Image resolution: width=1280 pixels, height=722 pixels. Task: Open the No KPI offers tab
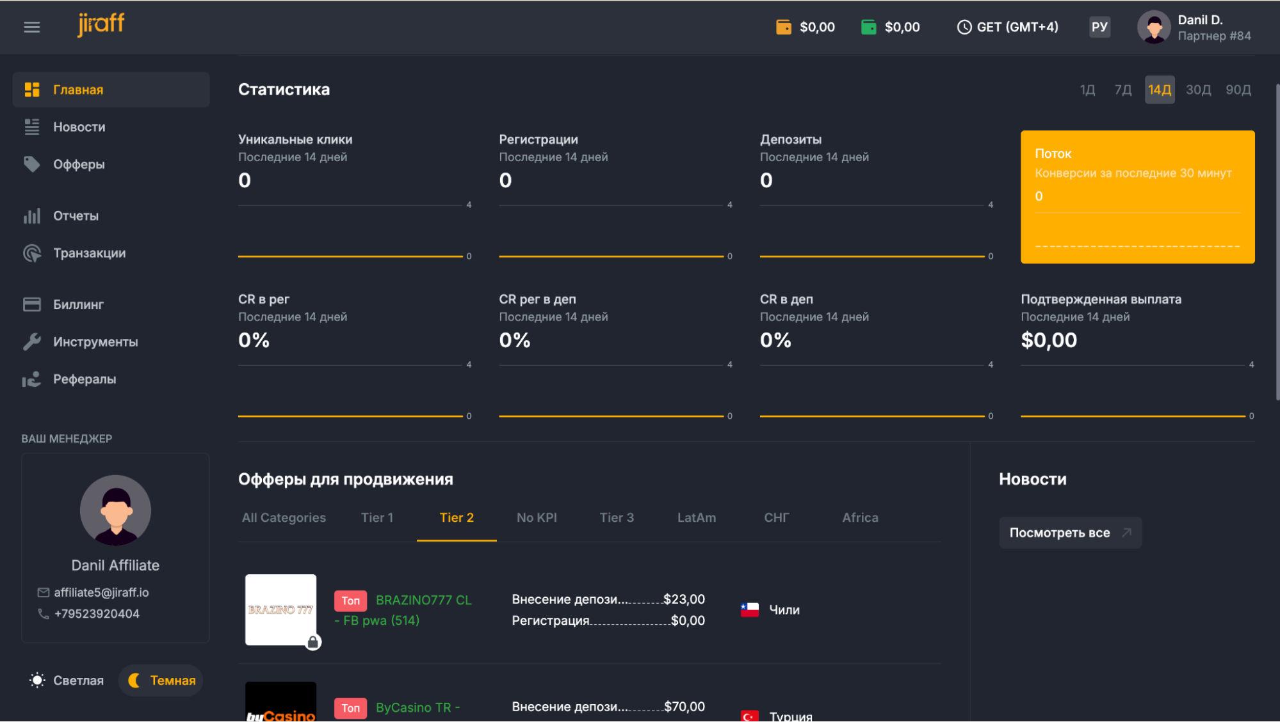point(537,518)
